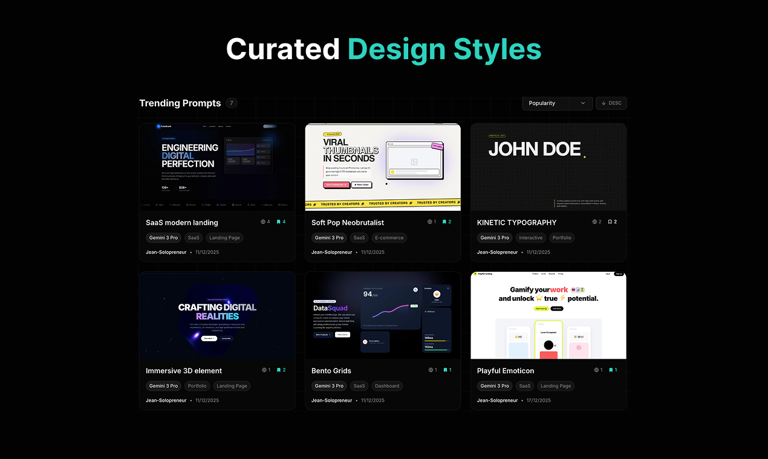This screenshot has height=459, width=768.
Task: Click the 7 count badge next to Trending Prompts
Action: pos(231,103)
